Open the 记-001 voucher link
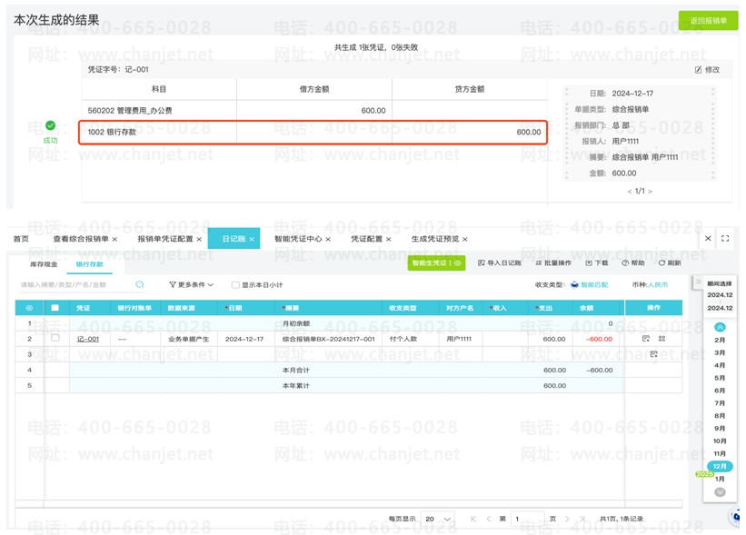746x535 pixels. pos(87,339)
